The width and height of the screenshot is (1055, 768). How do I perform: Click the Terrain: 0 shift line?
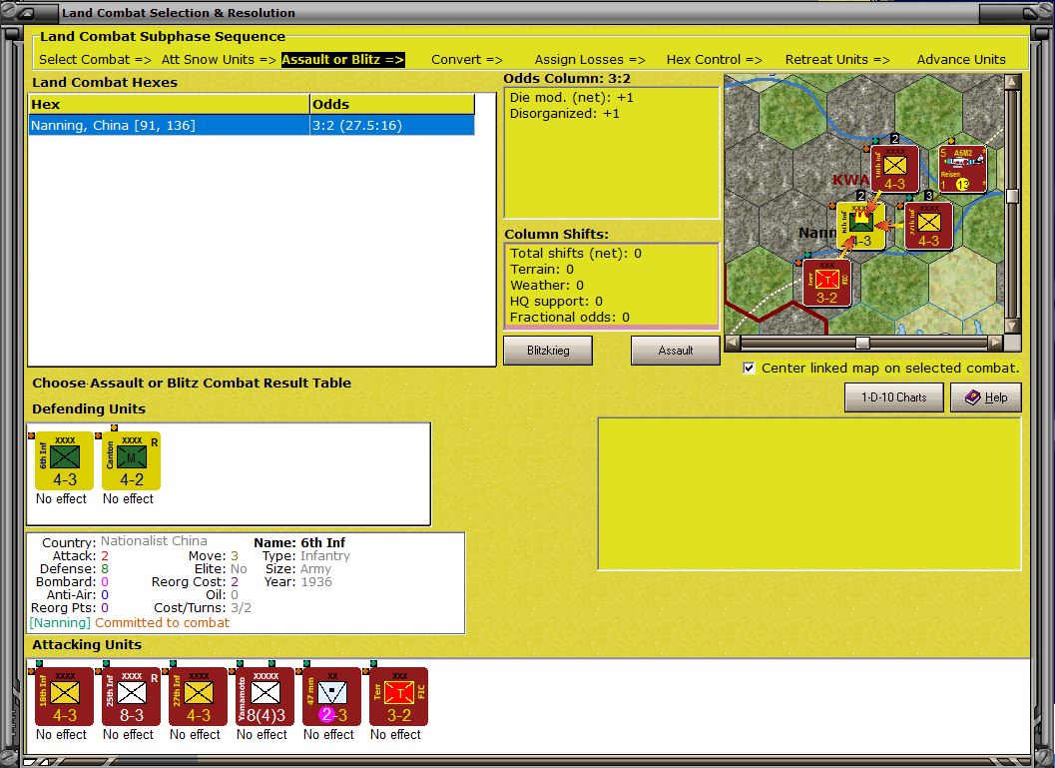click(x=542, y=270)
